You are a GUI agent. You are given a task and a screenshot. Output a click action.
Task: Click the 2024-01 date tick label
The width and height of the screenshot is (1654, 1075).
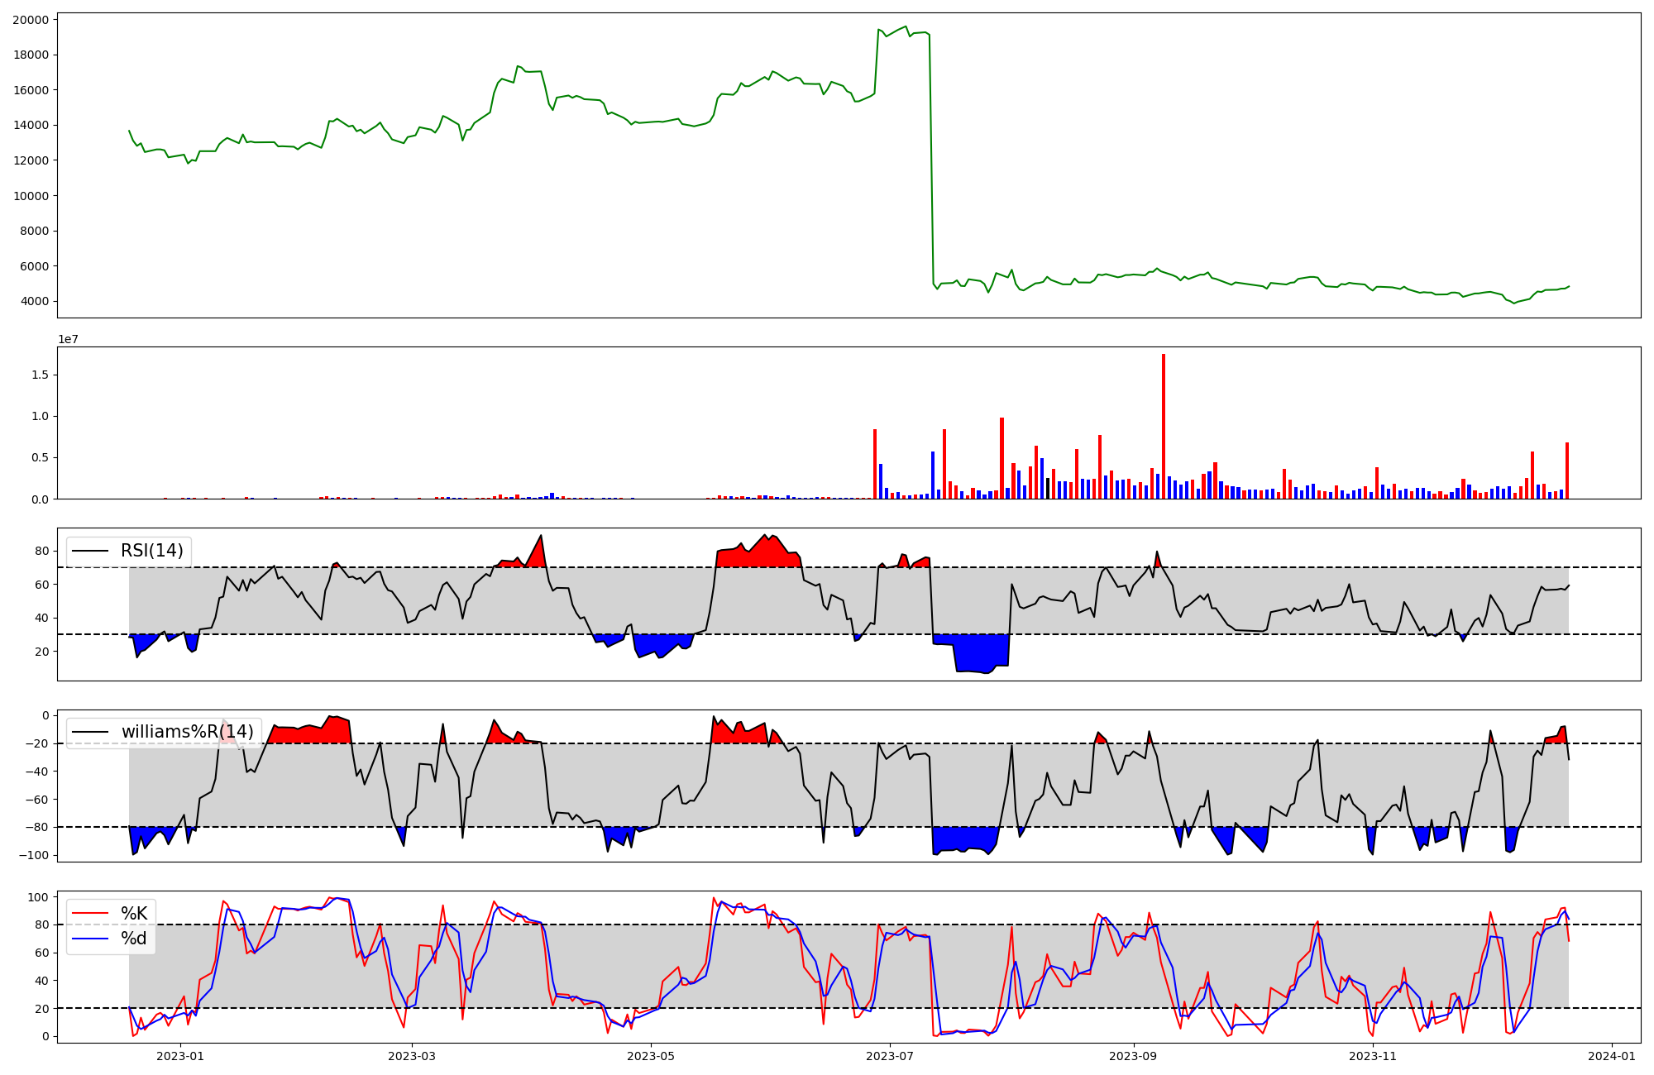1612,1056
